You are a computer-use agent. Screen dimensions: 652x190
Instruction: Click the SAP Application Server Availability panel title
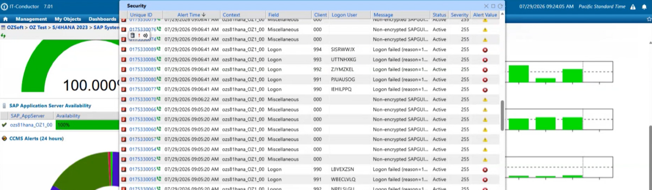[50, 106]
